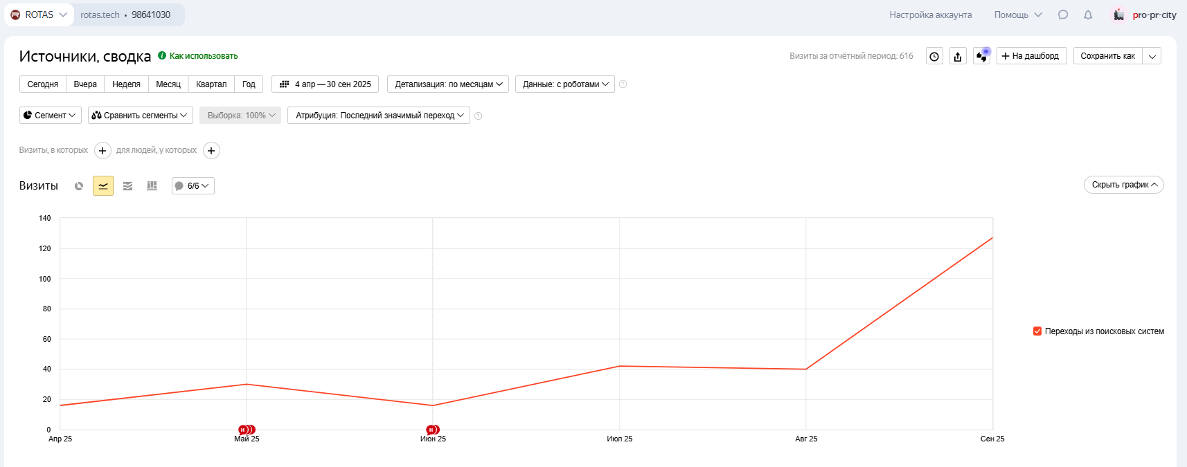Open the 'Как использовать' link
The height and width of the screenshot is (467, 1187).
[x=203, y=56]
